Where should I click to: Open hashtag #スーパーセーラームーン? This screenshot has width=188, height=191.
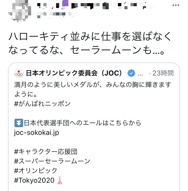tap(52, 161)
